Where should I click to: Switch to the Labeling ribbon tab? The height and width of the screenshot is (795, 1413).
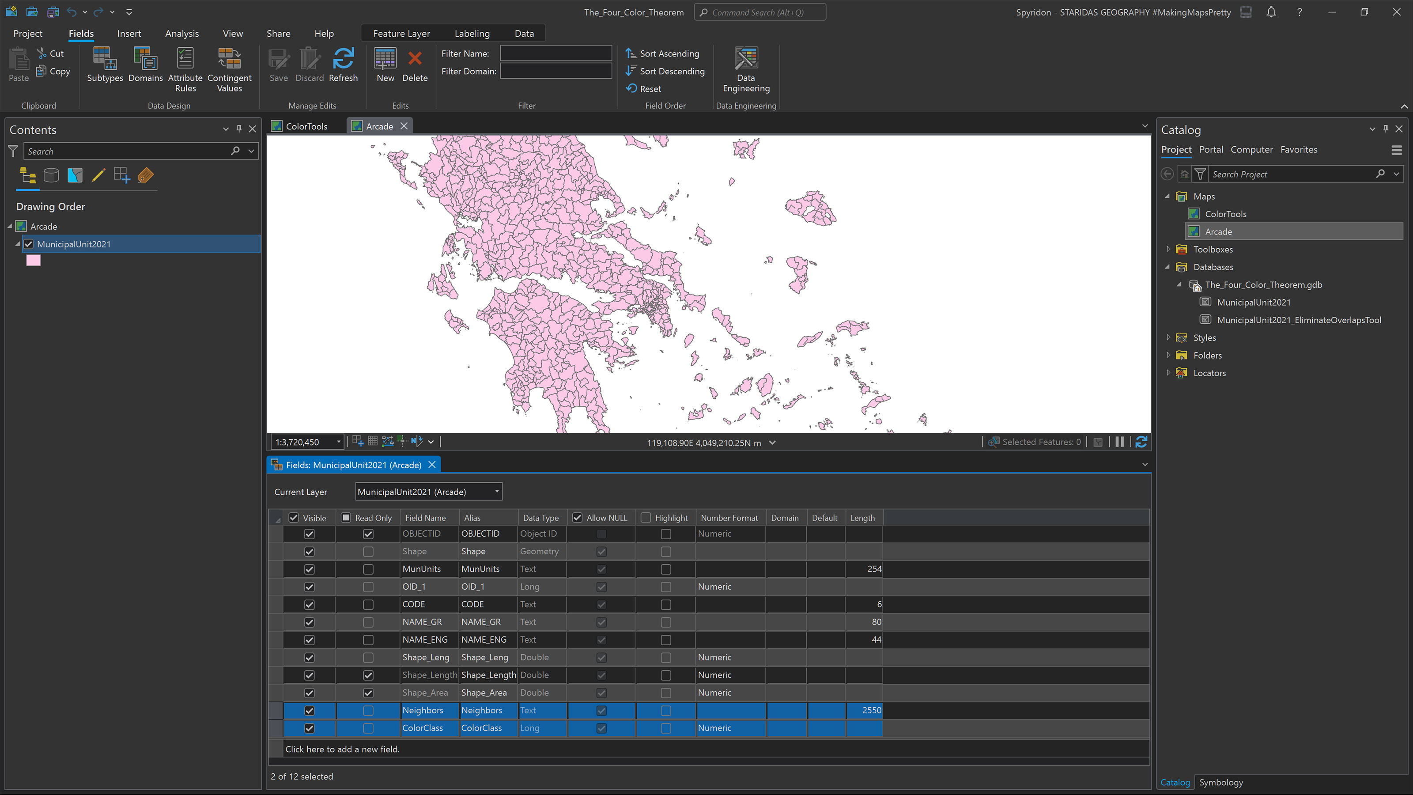tap(472, 33)
